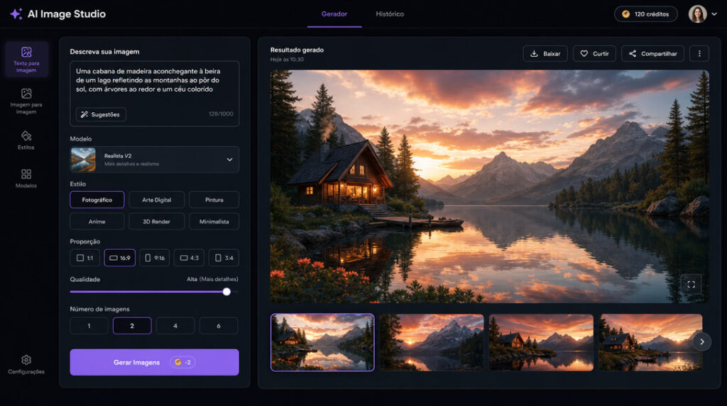Click the Sugestões button
The height and width of the screenshot is (406, 727).
(101, 114)
